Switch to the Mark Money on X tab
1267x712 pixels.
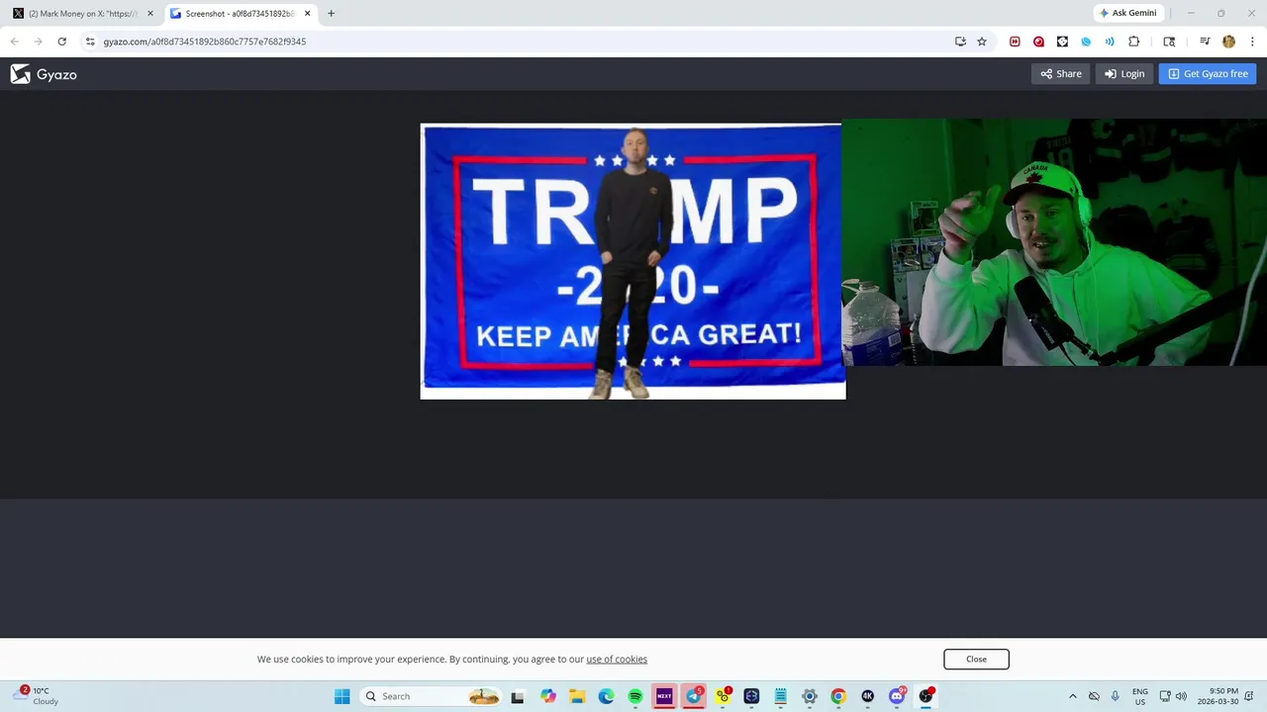click(x=81, y=14)
